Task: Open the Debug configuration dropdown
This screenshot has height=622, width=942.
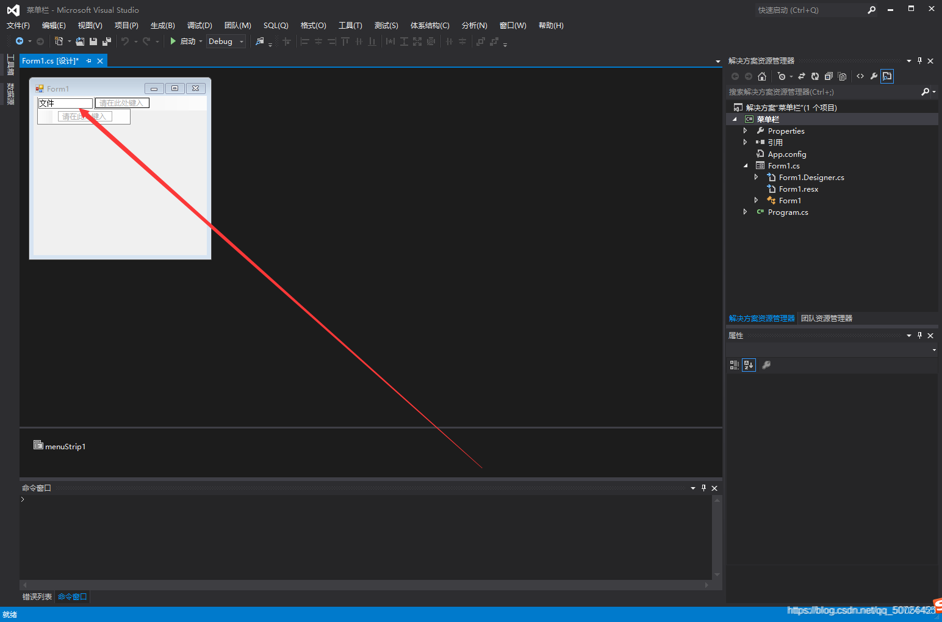Action: click(x=242, y=42)
